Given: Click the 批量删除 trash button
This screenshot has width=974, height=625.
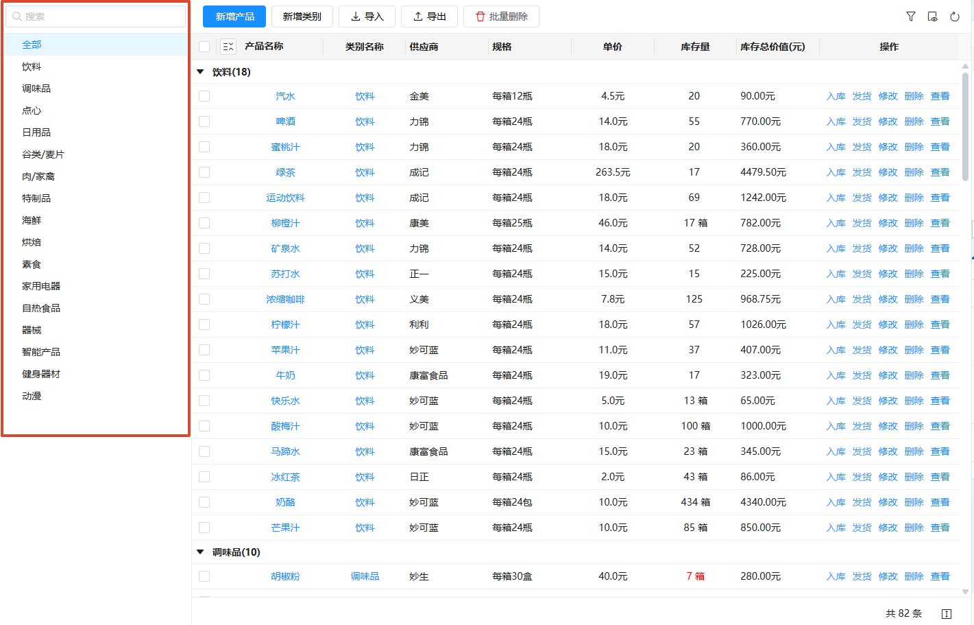Looking at the screenshot, I should click(501, 16).
